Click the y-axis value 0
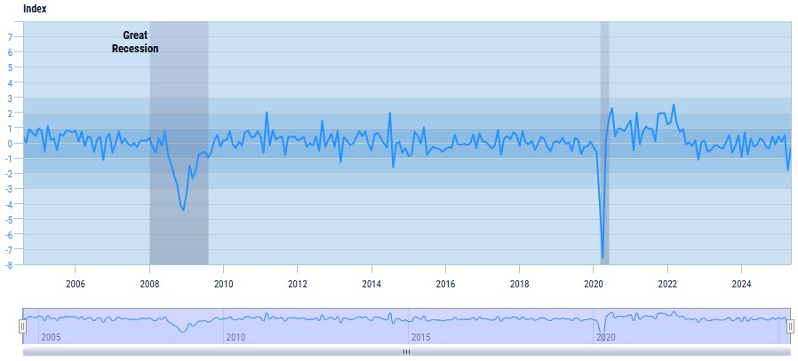 [10, 143]
